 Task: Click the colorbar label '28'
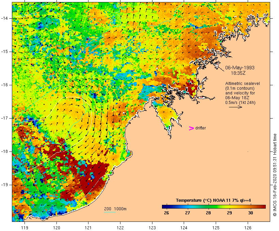tap(208, 213)
